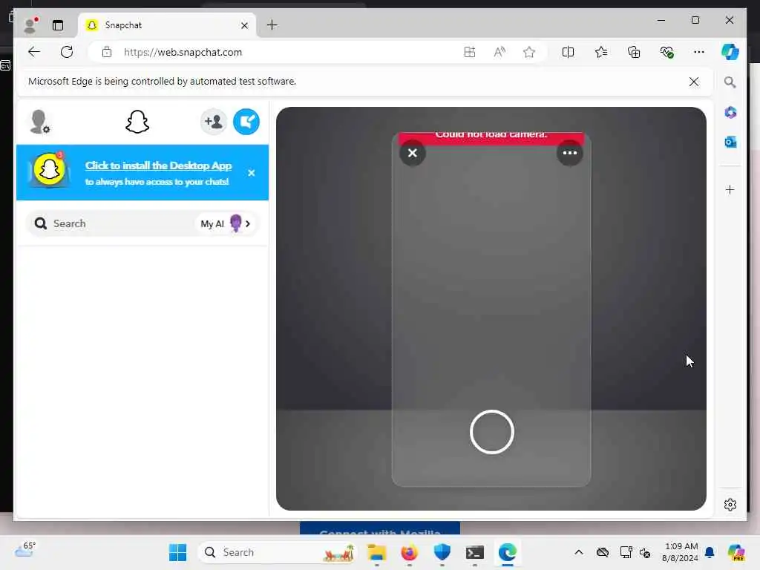760x570 pixels.
Task: Click the address bar URL web.snapchat.com
Action: pyautogui.click(x=183, y=53)
